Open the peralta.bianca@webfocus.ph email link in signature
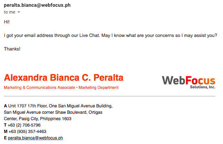223x144 pixels. 36,138
